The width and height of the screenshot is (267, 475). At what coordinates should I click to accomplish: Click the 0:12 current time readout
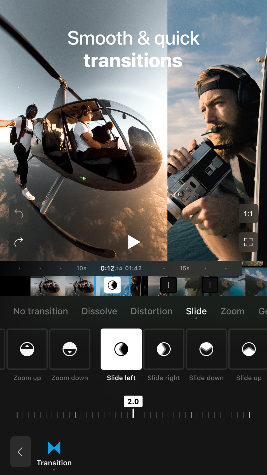(111, 268)
